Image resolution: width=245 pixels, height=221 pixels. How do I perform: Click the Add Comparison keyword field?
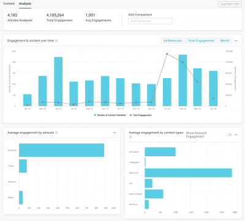[151, 21]
